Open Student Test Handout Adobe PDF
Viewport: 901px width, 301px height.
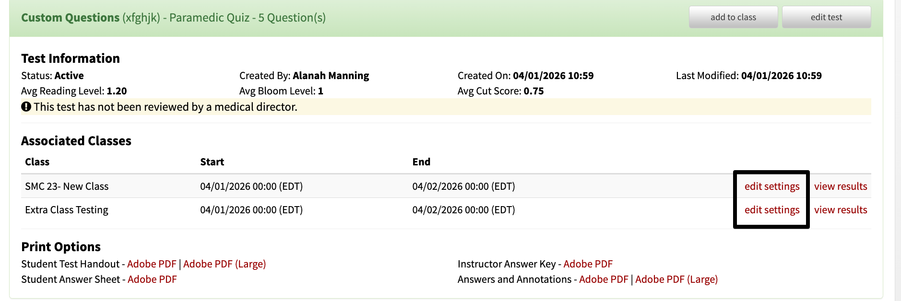point(152,264)
